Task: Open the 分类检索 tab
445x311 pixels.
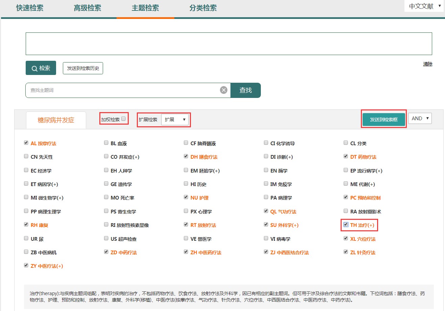Action: coord(203,8)
